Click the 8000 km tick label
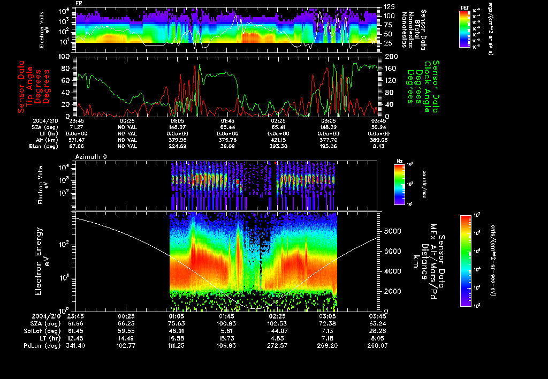 [392, 231]
